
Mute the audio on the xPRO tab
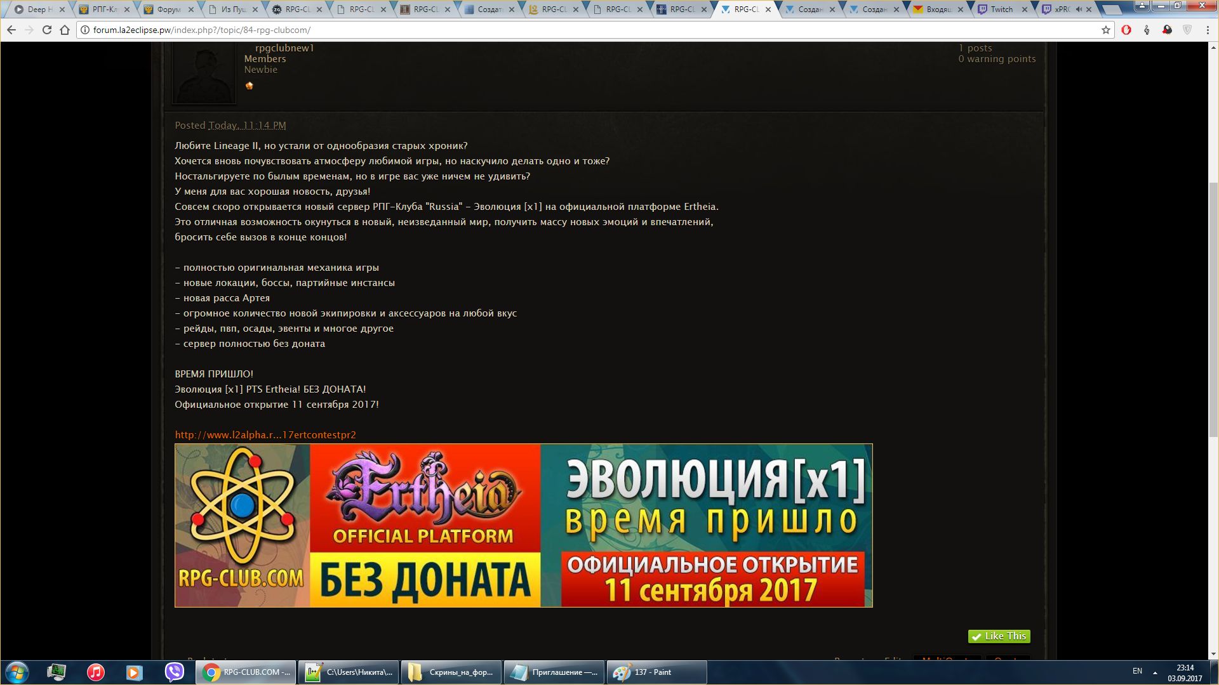coord(1079,10)
